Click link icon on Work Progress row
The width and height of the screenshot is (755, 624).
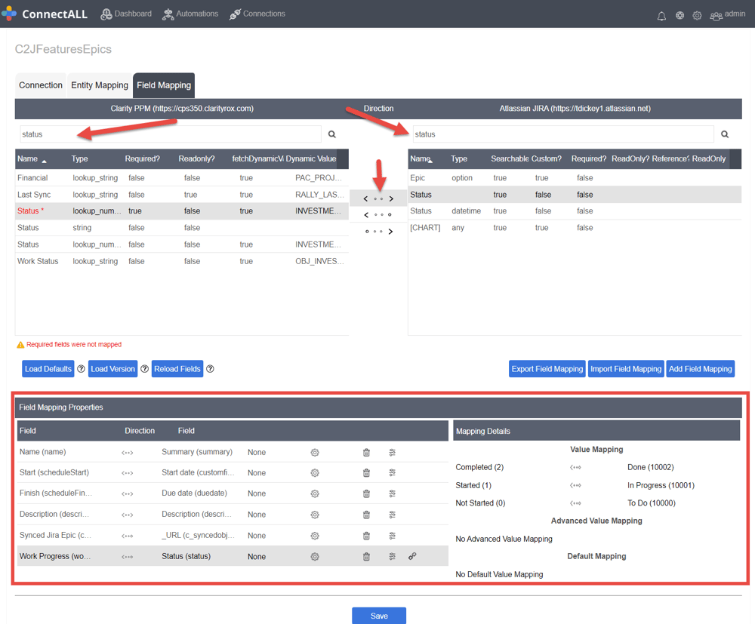pyautogui.click(x=412, y=556)
